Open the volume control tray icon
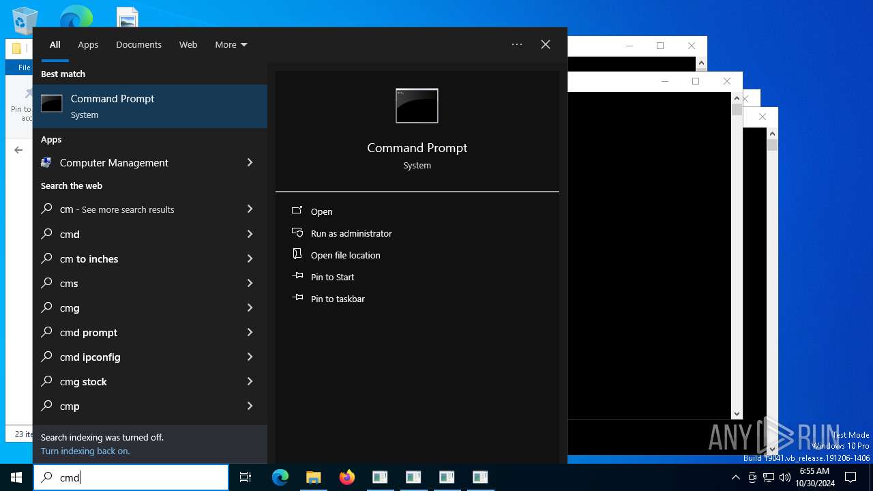The image size is (873, 491). [x=785, y=477]
